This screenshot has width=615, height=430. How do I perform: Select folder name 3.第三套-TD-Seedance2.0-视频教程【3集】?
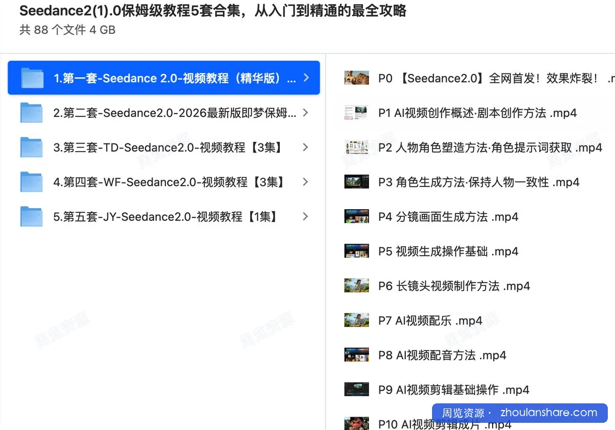(x=168, y=148)
